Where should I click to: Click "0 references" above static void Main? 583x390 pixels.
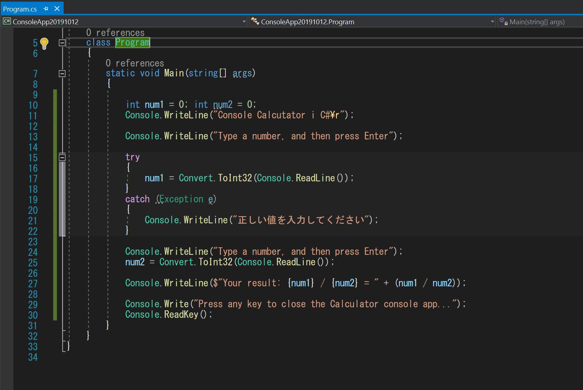(135, 63)
